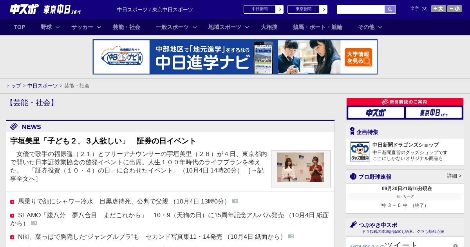This screenshot has width=470, height=247.
Task: Focus the header search input field
Action: point(361,9)
